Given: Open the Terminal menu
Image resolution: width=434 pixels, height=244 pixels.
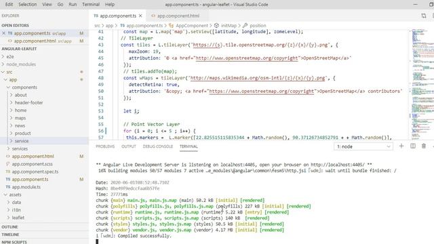Looking at the screenshot, I should pos(91,5).
